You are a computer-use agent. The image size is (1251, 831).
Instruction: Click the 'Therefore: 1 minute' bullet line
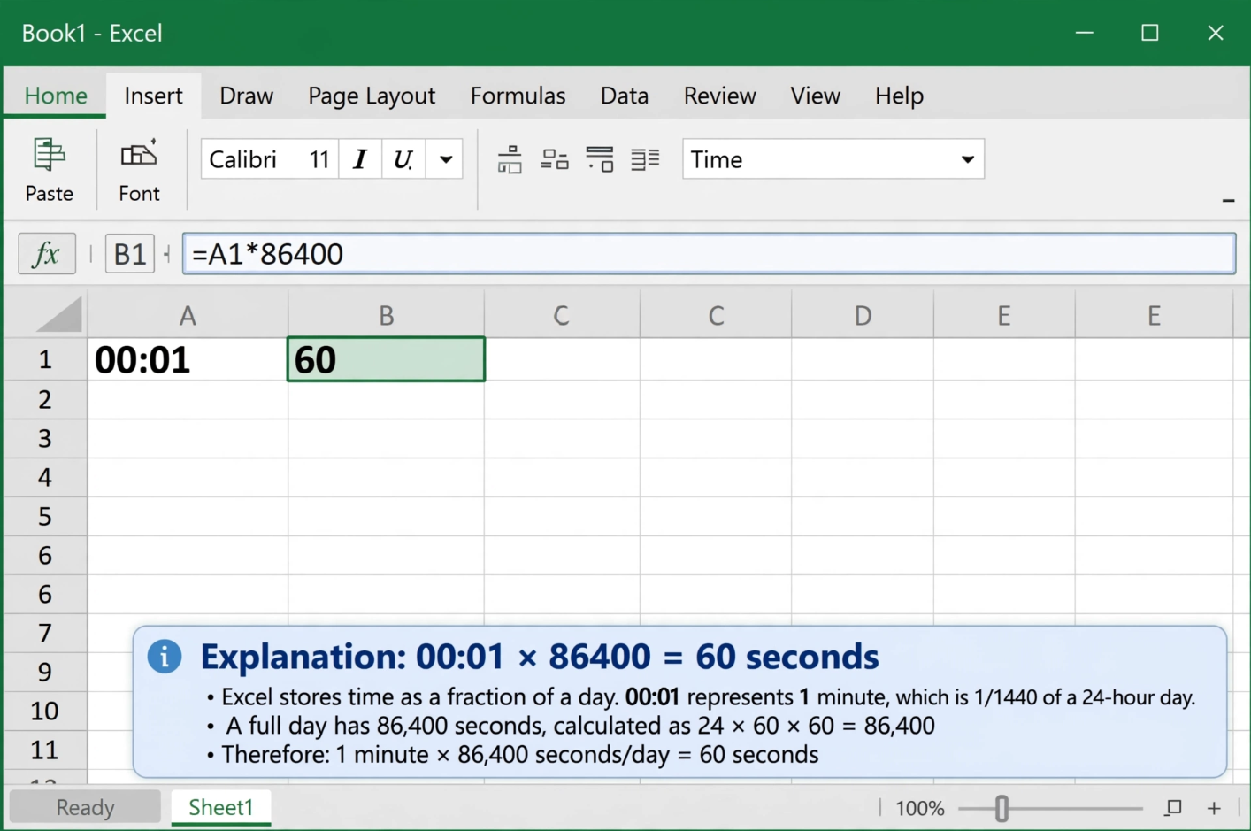coord(513,755)
